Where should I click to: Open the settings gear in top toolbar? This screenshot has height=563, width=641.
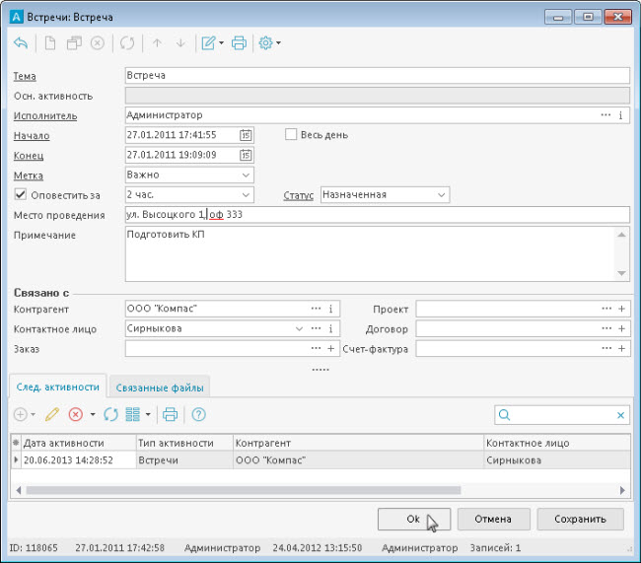point(264,43)
